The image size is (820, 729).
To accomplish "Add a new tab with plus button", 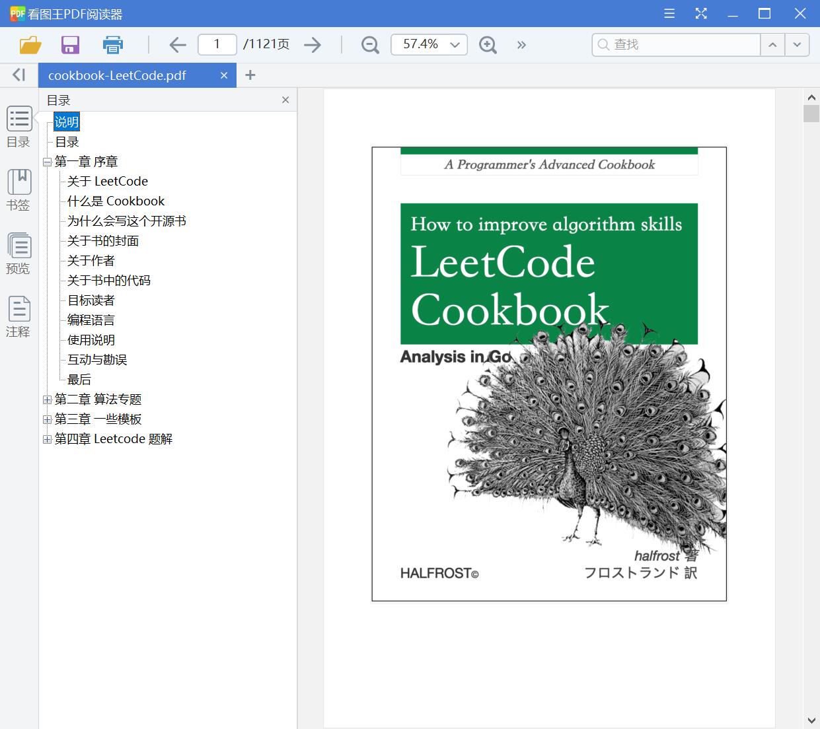I will (x=250, y=75).
